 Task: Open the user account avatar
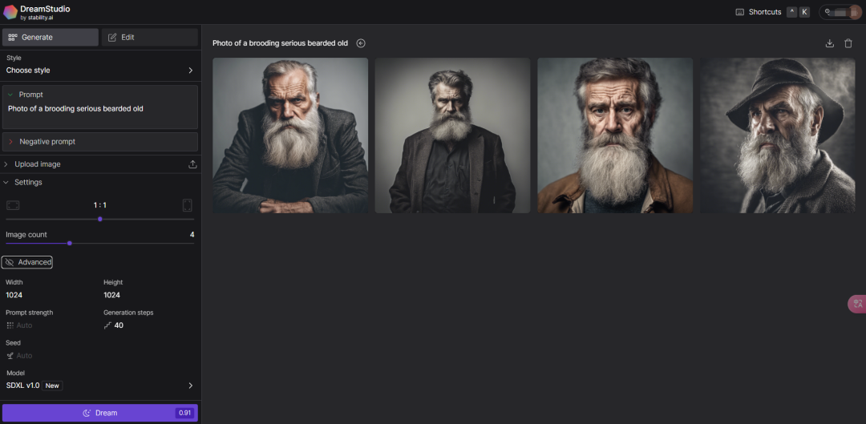click(855, 12)
